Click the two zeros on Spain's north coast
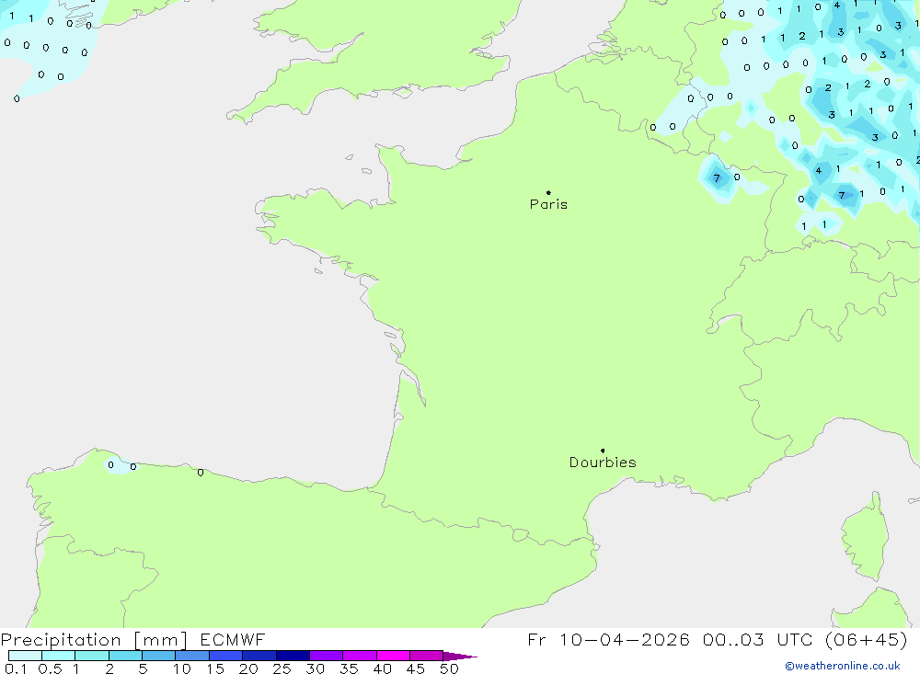Screen dimensions: 920x674 coord(121,465)
